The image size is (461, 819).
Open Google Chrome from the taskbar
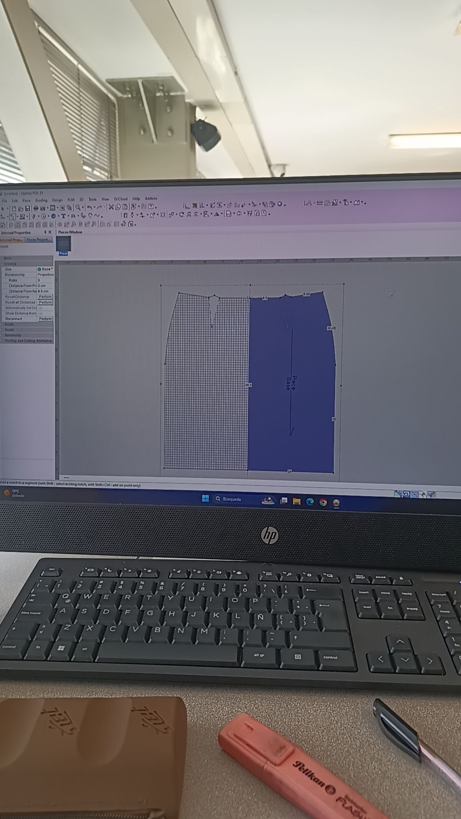[323, 502]
